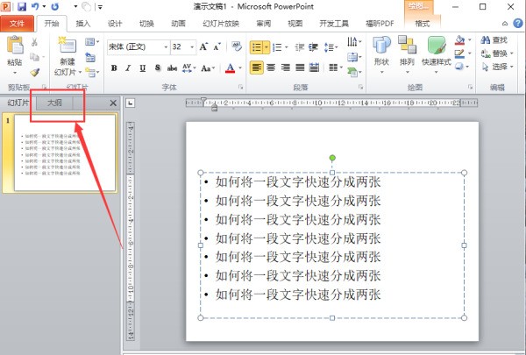Viewport: 526px width, 355px height.
Task: Toggle bold formatting
Action: click(113, 67)
